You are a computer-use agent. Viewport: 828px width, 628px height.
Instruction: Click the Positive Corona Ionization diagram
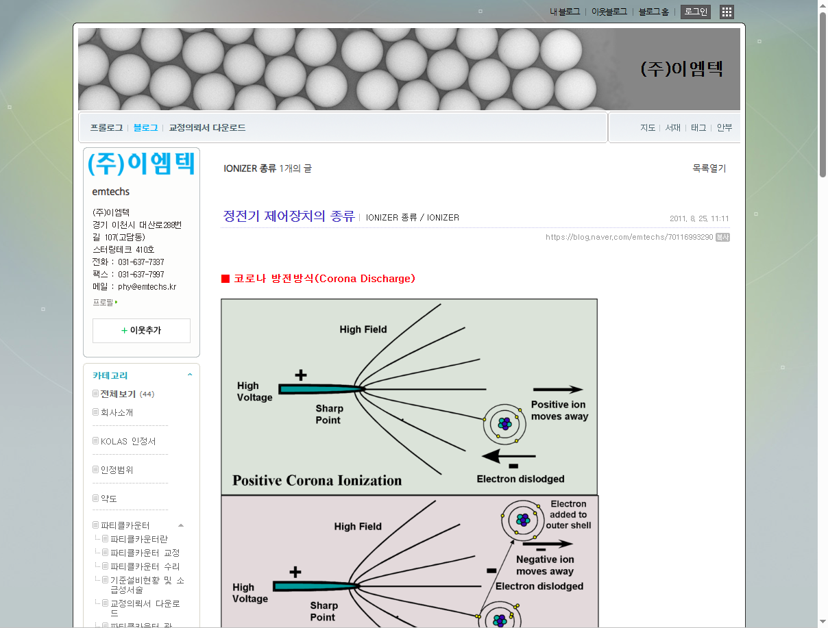coord(409,397)
